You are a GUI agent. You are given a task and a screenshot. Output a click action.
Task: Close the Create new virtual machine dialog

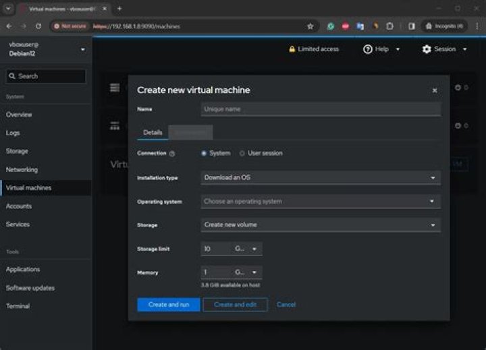point(435,90)
